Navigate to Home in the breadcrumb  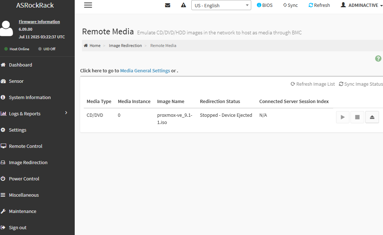point(95,46)
